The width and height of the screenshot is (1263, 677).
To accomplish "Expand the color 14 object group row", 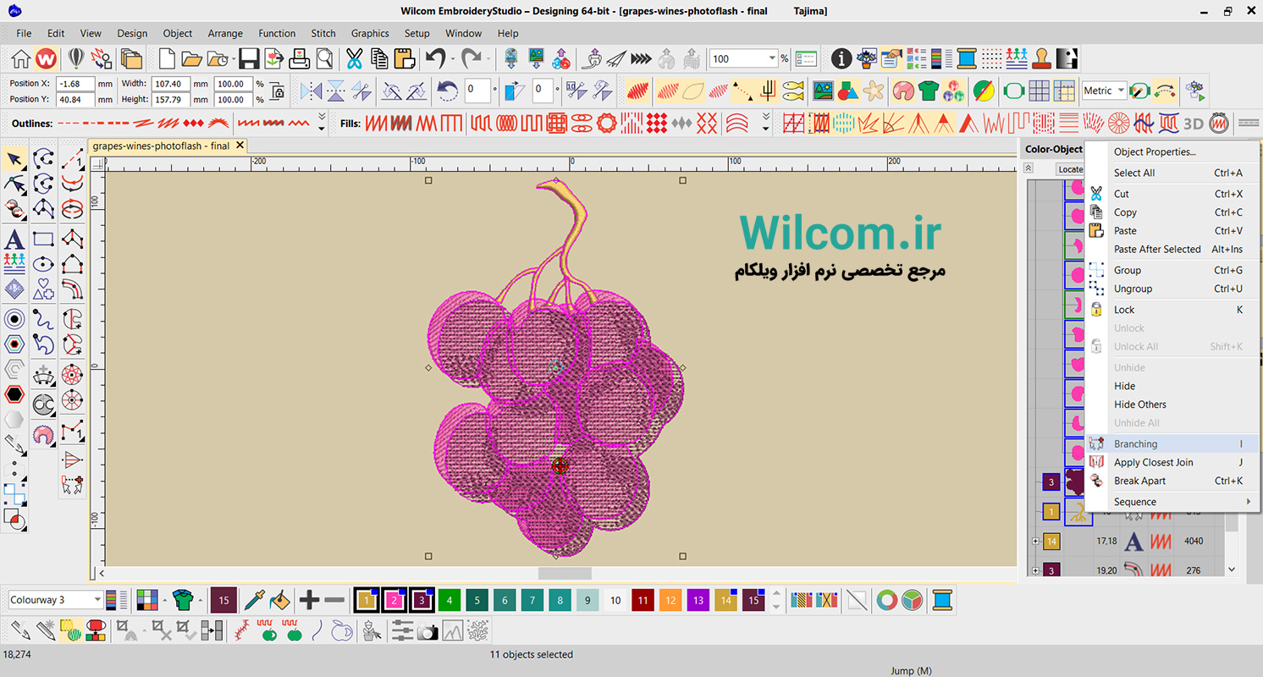I will coord(1035,541).
